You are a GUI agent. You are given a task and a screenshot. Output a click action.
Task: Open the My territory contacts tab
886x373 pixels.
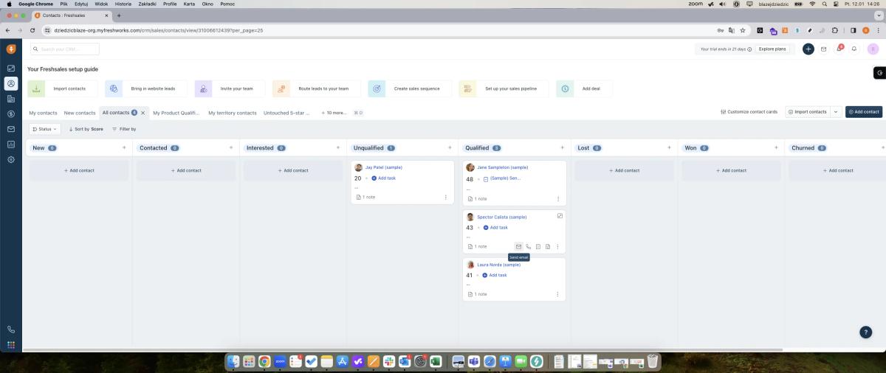[233, 113]
